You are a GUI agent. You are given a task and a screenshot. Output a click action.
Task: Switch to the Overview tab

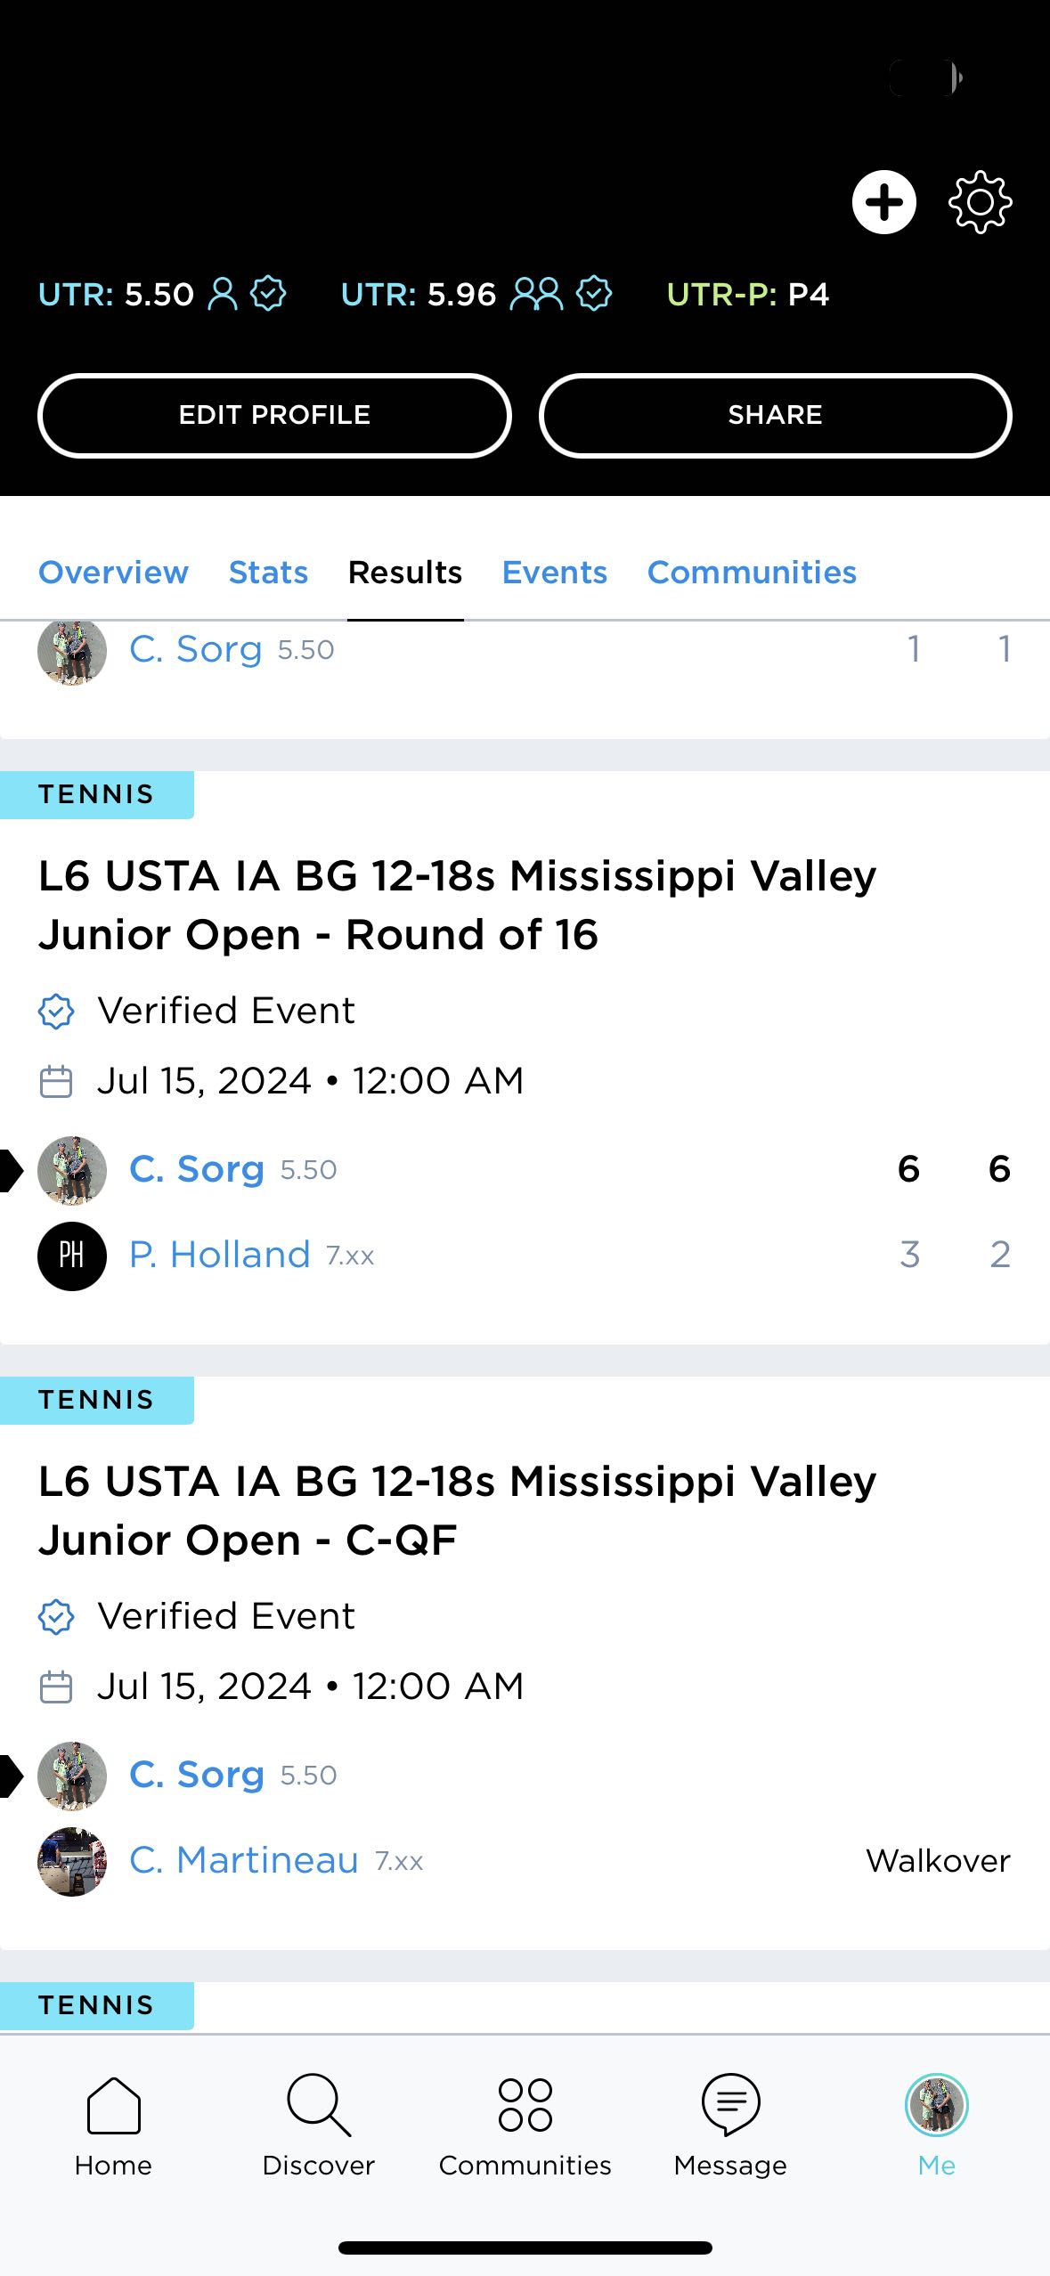113,573
